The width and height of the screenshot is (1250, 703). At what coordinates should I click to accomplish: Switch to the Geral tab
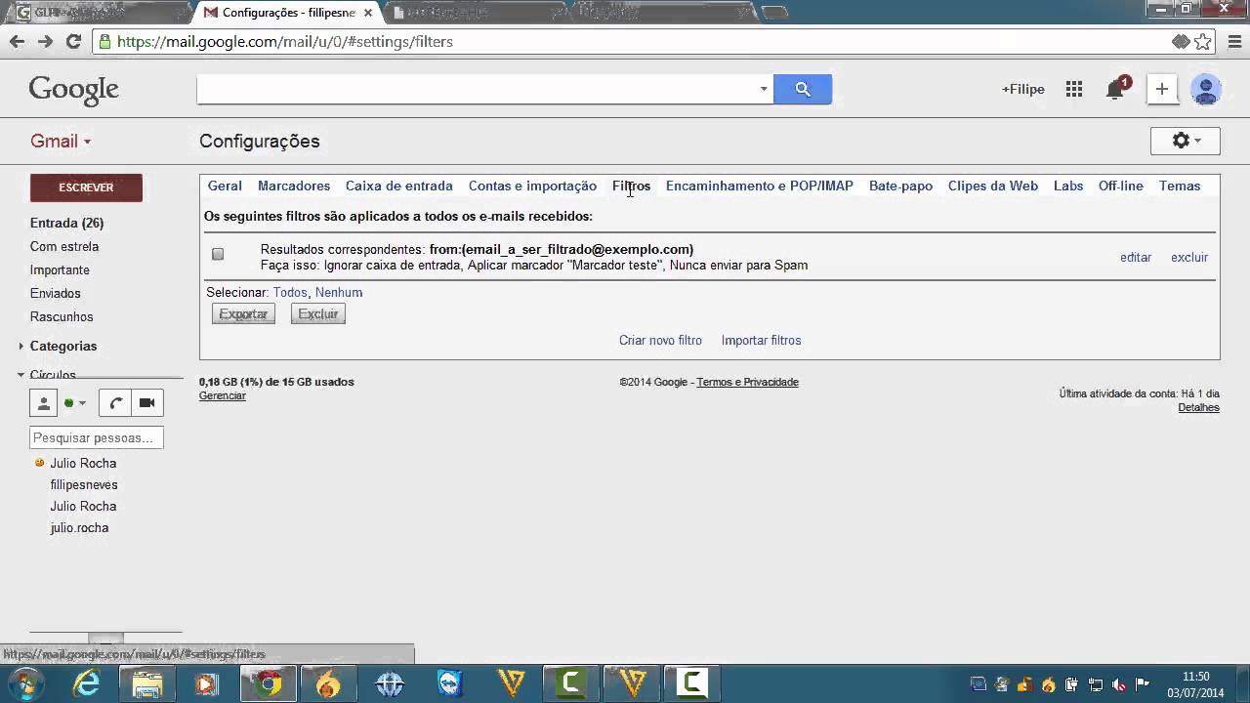(x=225, y=186)
